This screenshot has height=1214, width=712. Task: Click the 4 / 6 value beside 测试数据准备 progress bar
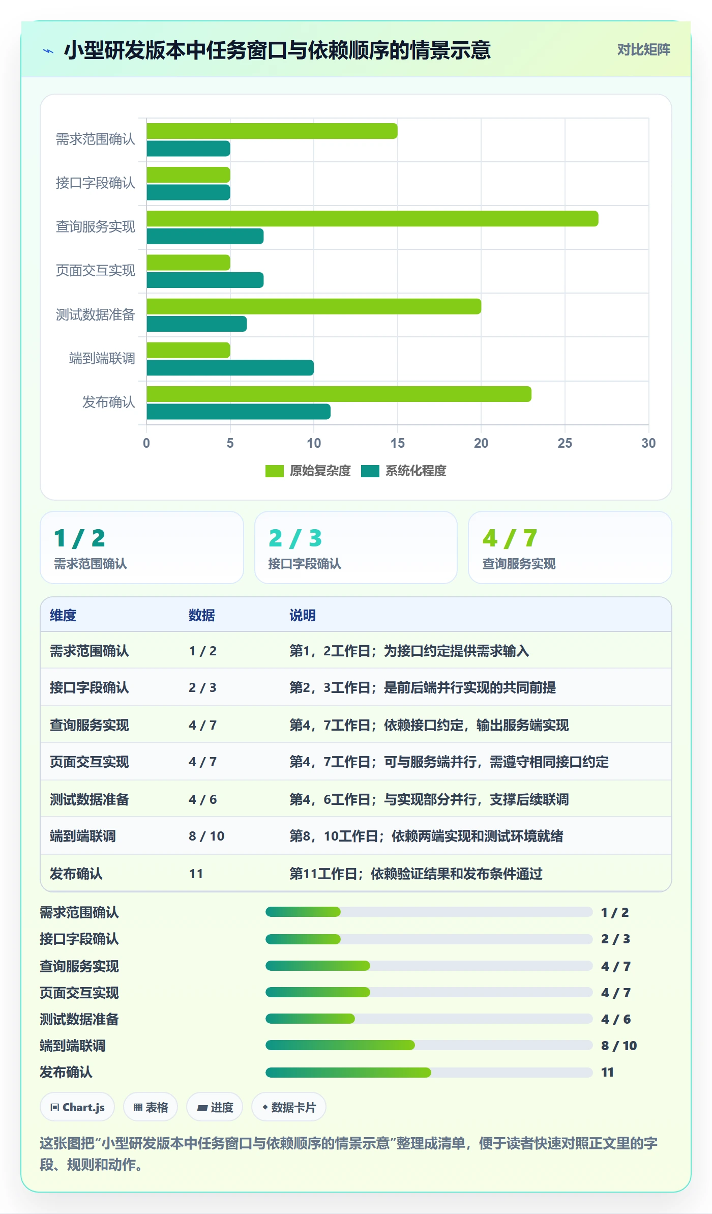coord(616,1019)
